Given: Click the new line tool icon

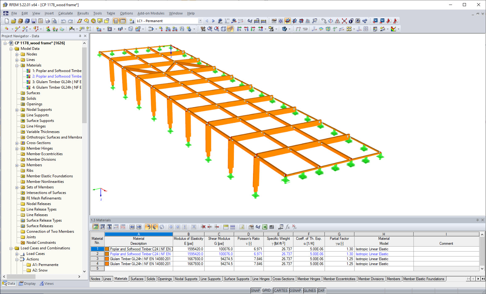Looking at the screenshot, I should click(18, 29).
